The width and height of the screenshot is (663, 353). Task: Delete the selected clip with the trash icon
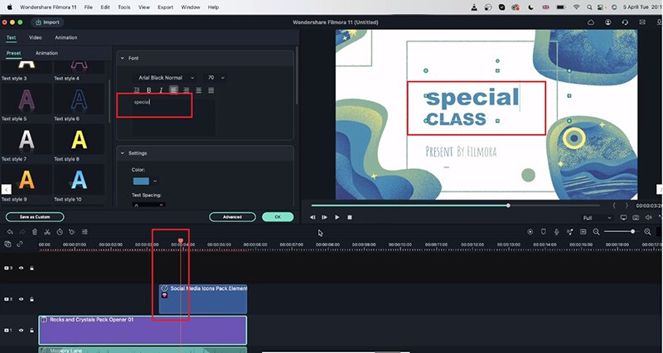35,232
